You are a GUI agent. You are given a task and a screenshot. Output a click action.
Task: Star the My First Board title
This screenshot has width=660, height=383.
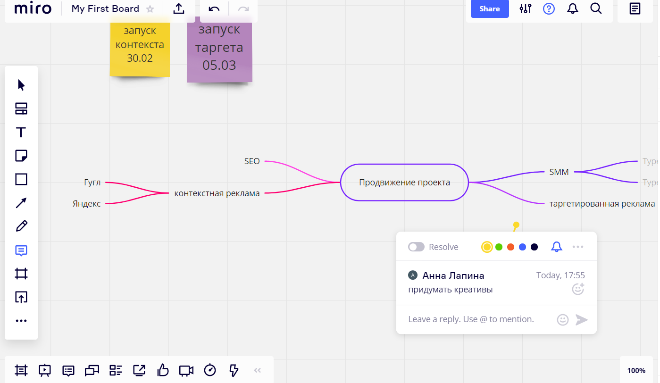[150, 9]
